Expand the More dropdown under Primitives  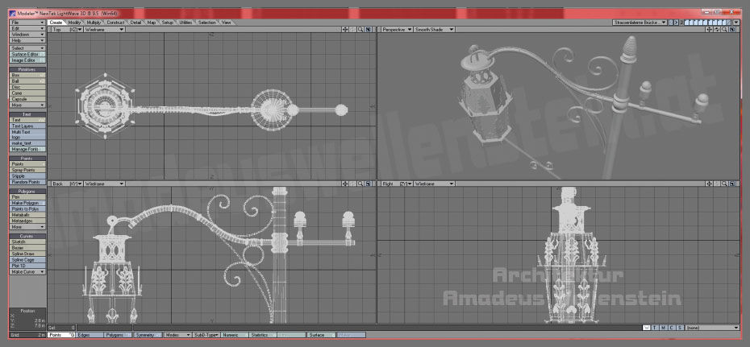click(x=27, y=105)
